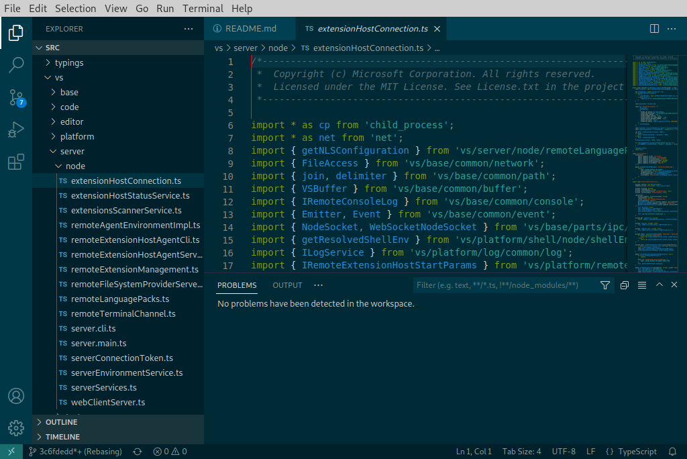Open serverConnectionToken.ts file
Viewport: 687px width, 459px height.
118,358
